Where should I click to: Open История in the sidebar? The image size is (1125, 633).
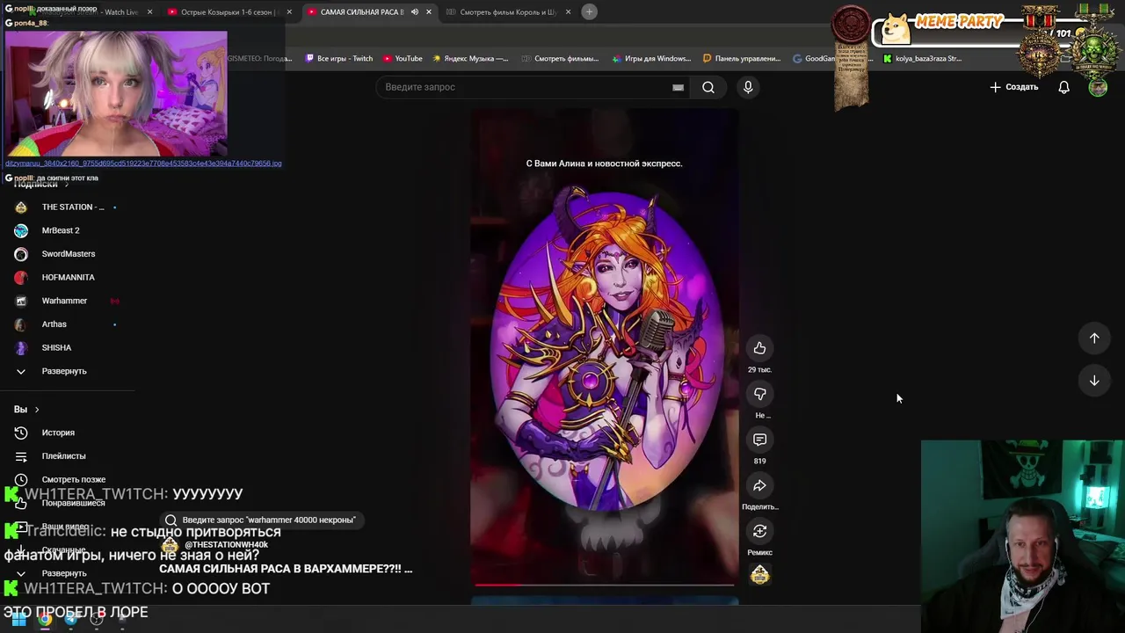(x=58, y=433)
